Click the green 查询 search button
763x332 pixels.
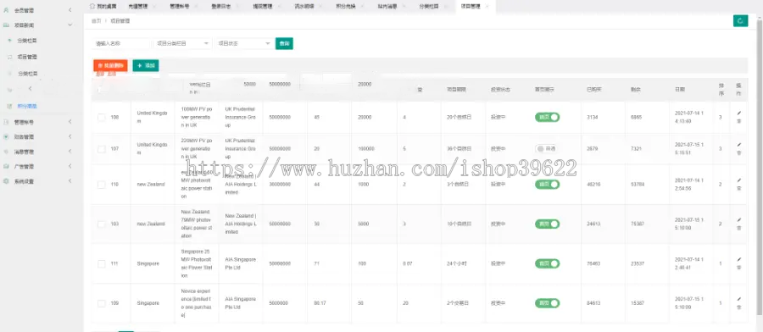coord(284,43)
